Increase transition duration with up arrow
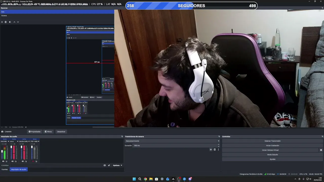The width and height of the screenshot is (324, 182). click(218, 145)
